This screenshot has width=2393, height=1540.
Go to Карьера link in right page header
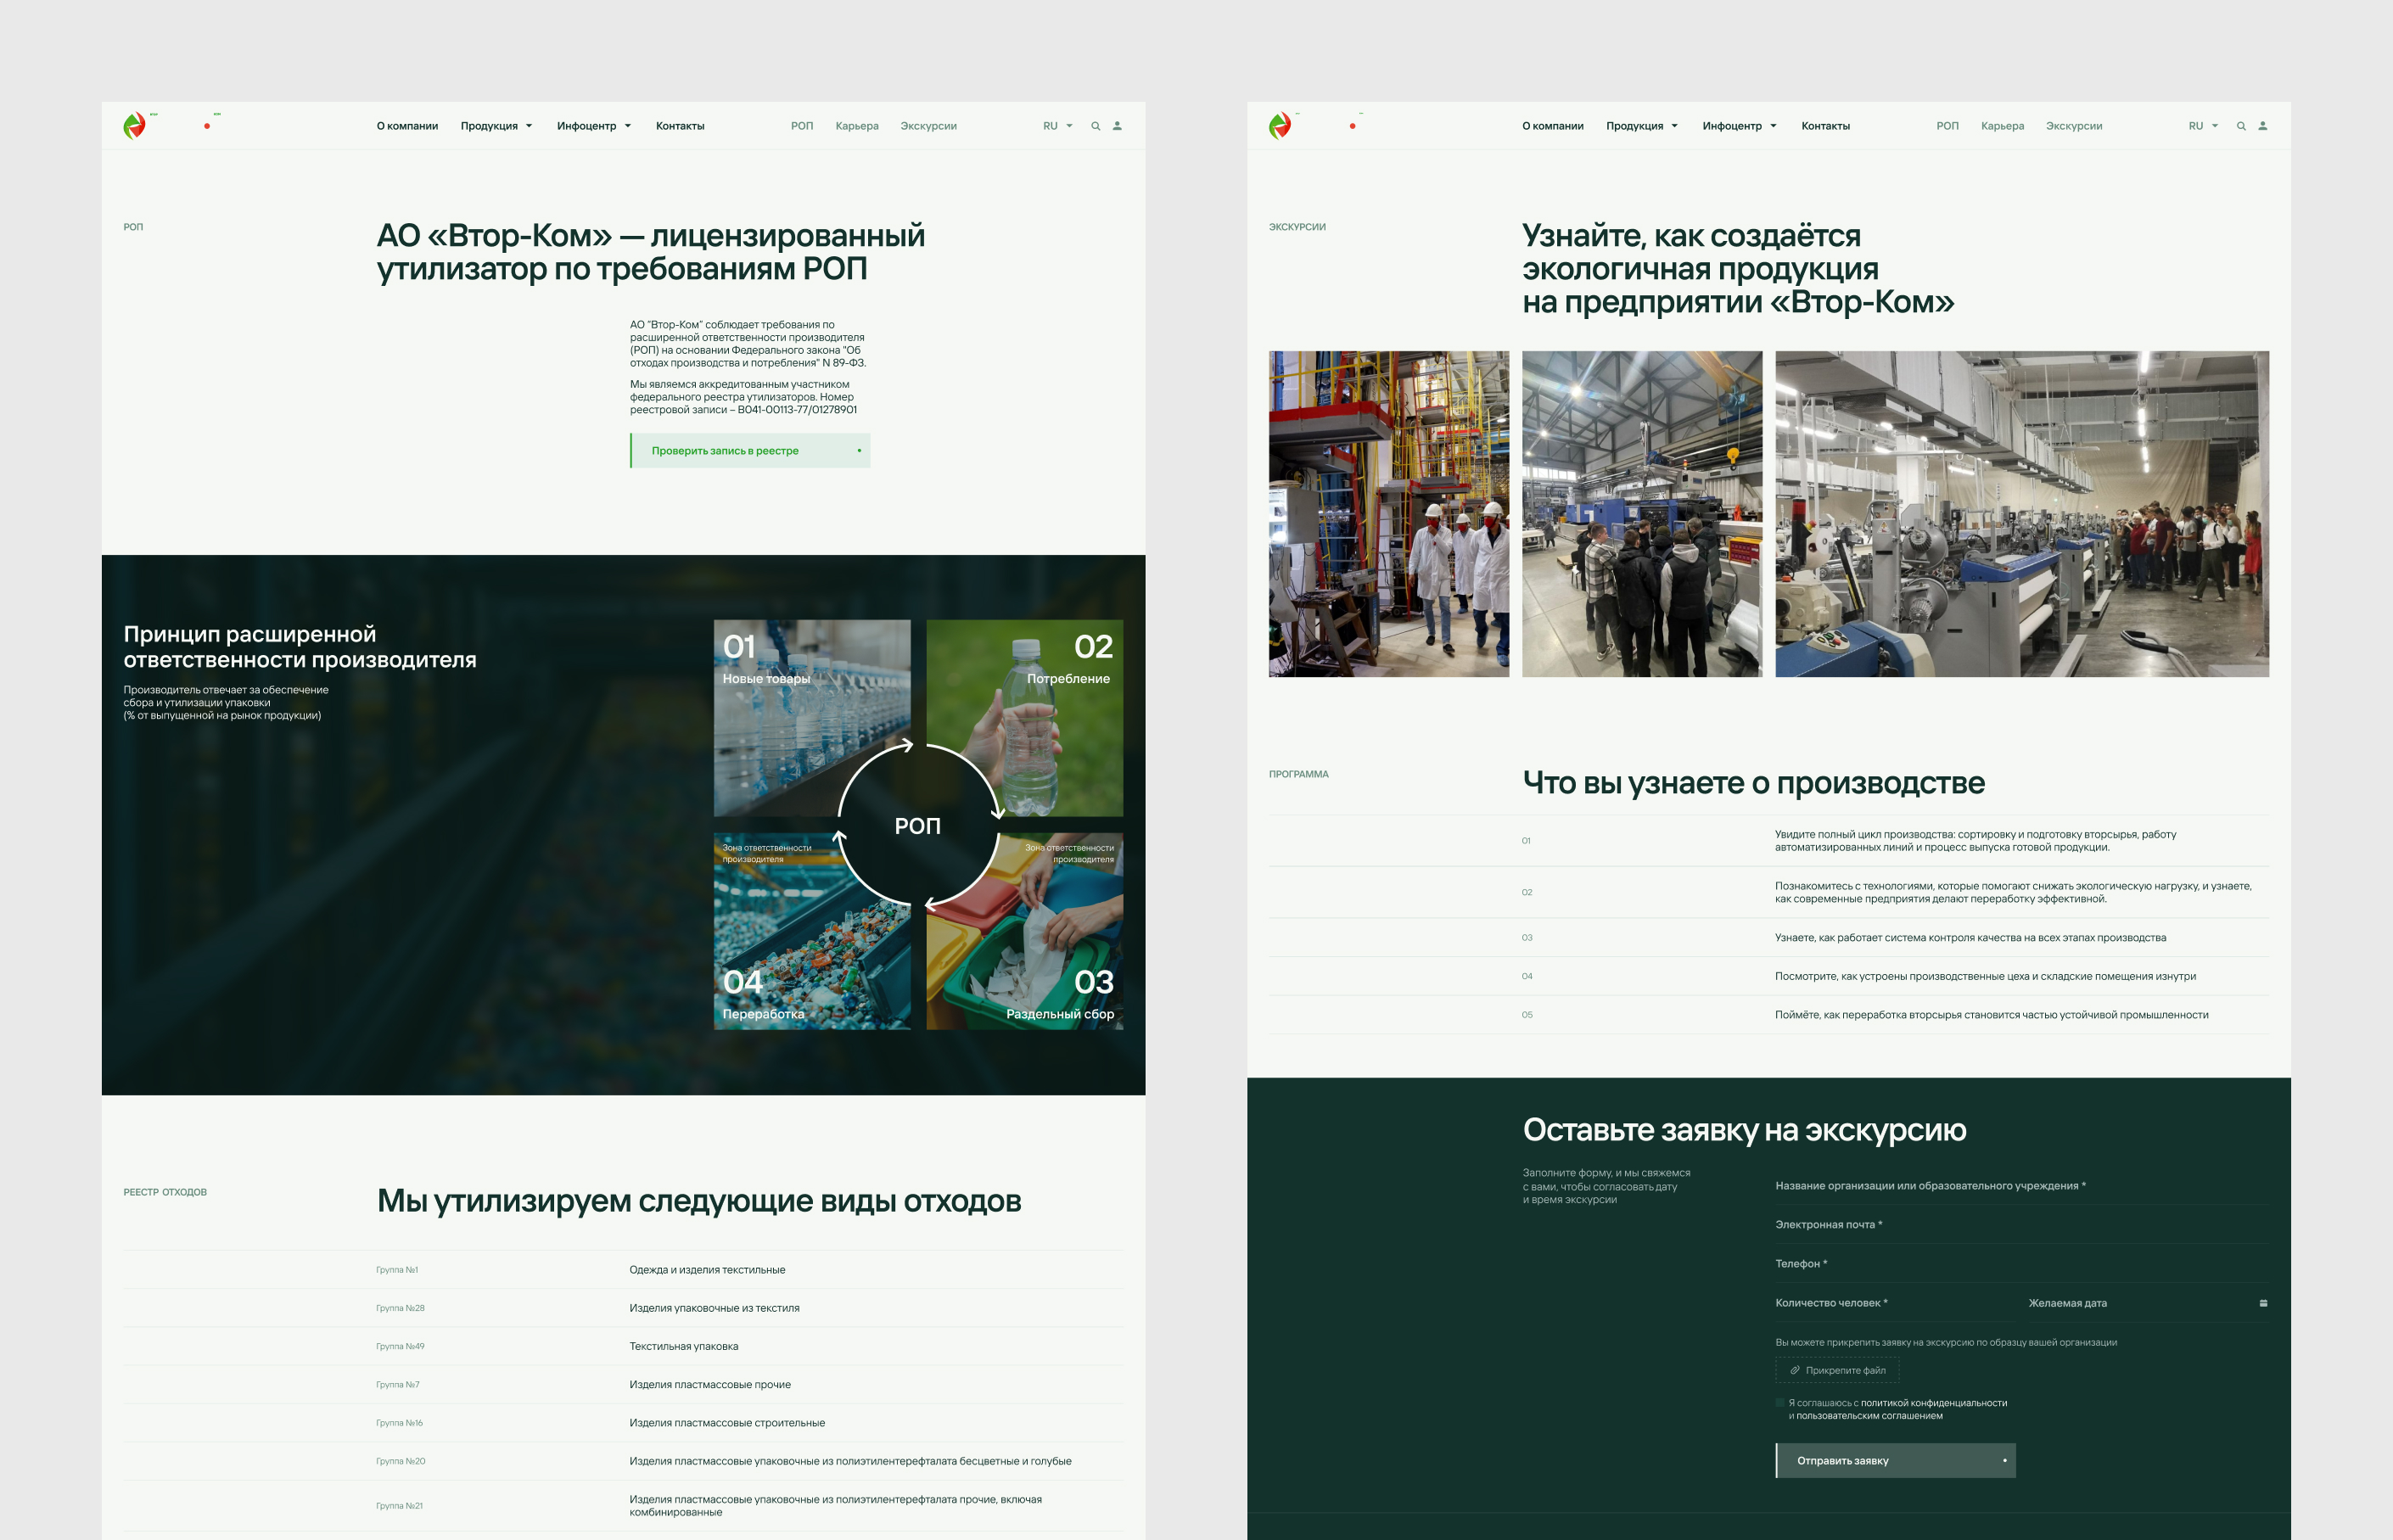pyautogui.click(x=2003, y=126)
